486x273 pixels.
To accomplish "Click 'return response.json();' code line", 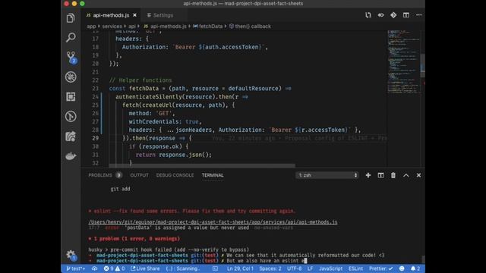I will coord(174,155).
